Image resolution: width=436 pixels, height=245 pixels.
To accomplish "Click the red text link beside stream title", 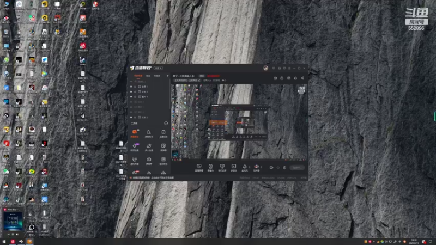I will pos(213,76).
